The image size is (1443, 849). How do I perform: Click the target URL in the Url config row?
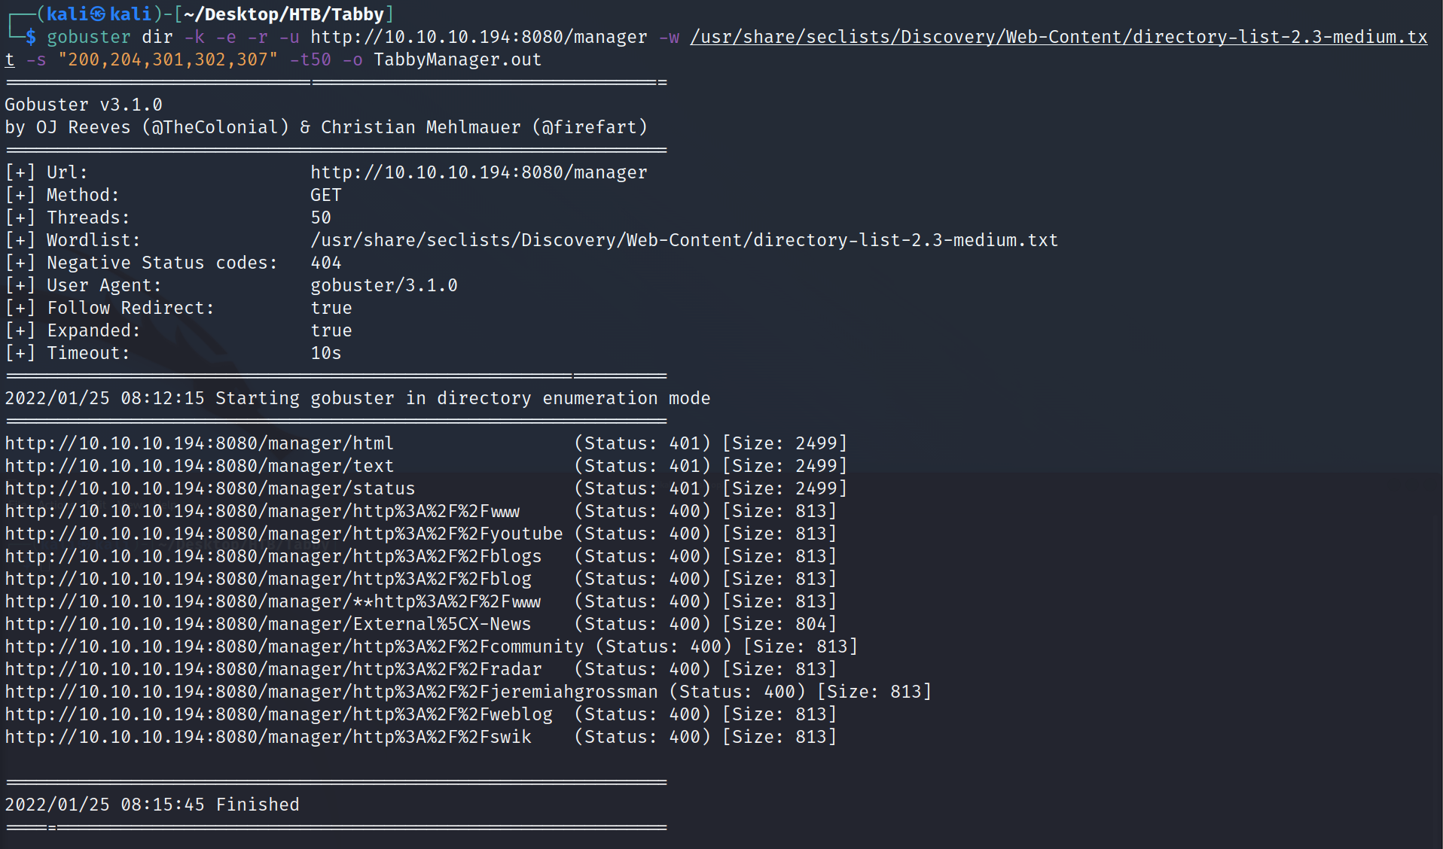tap(478, 172)
